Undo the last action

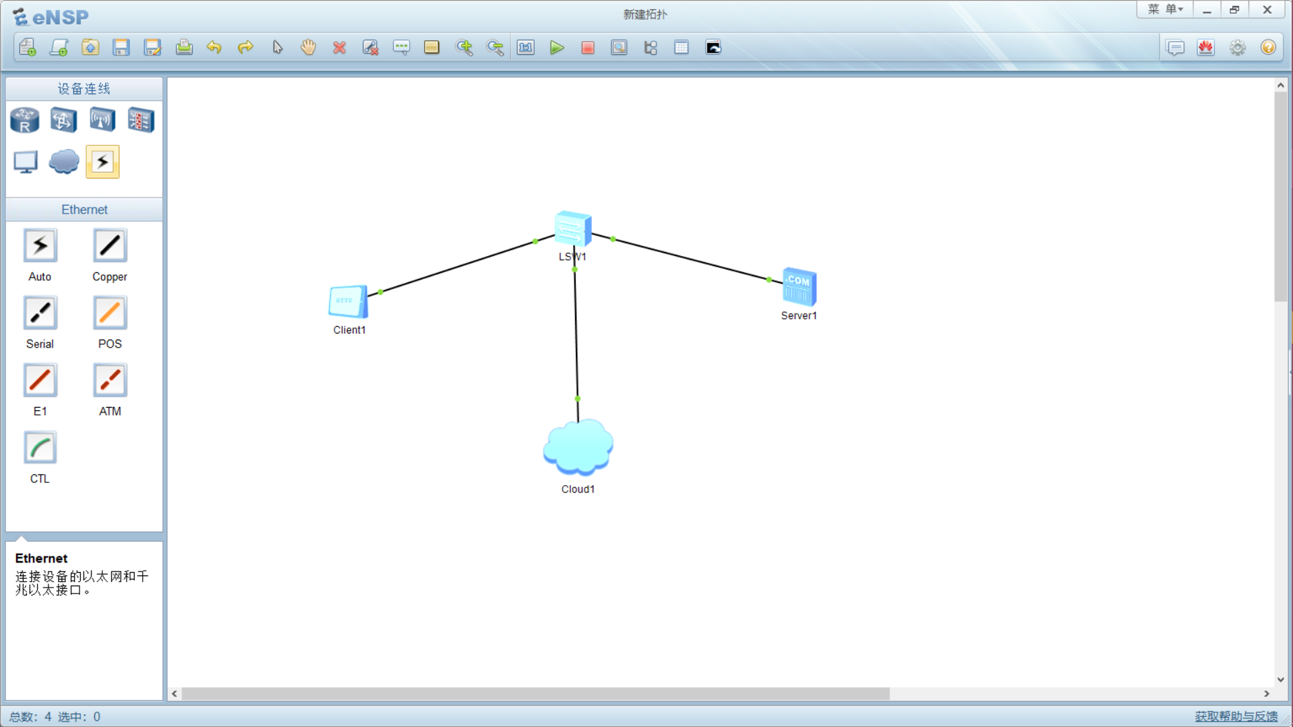pos(214,48)
